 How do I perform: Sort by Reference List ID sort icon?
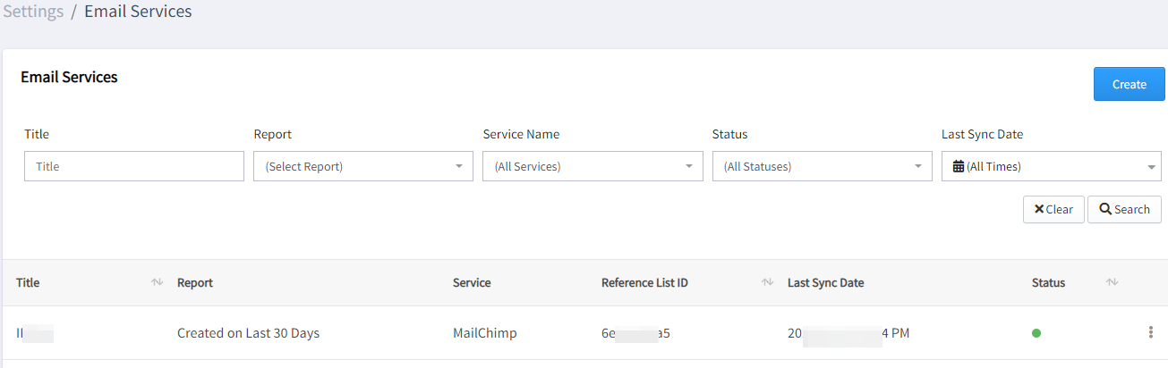[x=767, y=282]
